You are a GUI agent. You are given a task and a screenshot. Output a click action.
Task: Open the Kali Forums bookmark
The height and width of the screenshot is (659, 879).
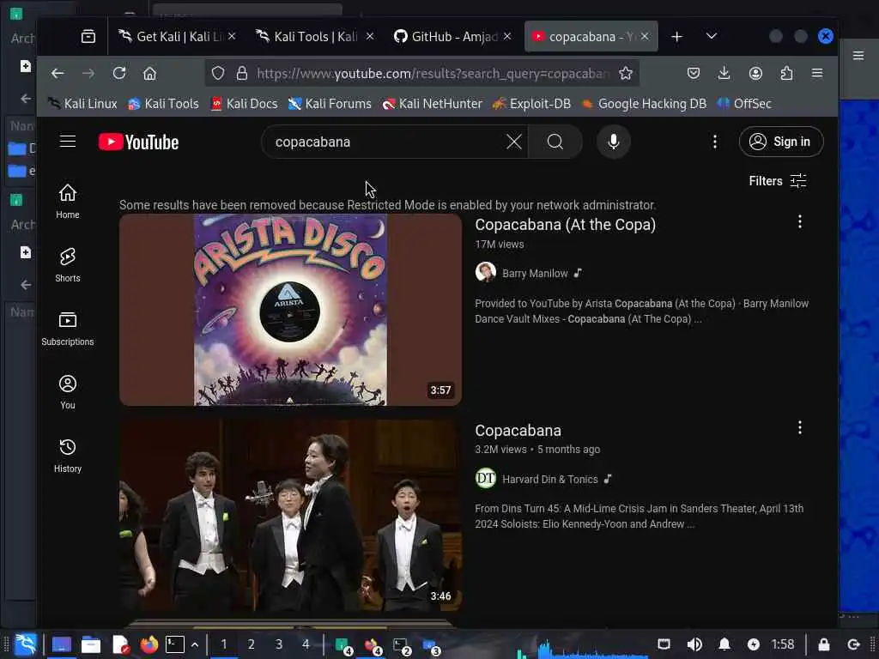(x=330, y=104)
